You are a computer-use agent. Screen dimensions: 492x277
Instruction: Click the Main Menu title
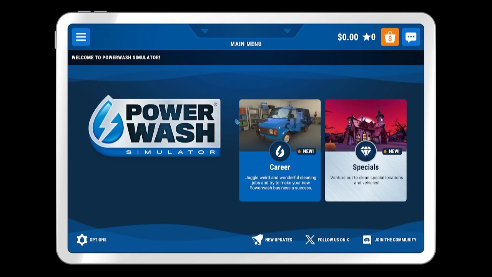coord(246,44)
